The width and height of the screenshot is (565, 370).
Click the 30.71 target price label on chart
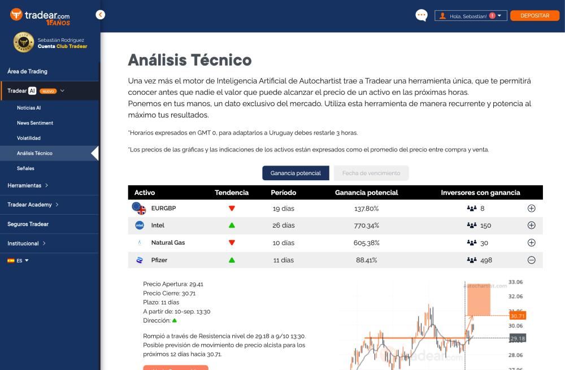[518, 316]
